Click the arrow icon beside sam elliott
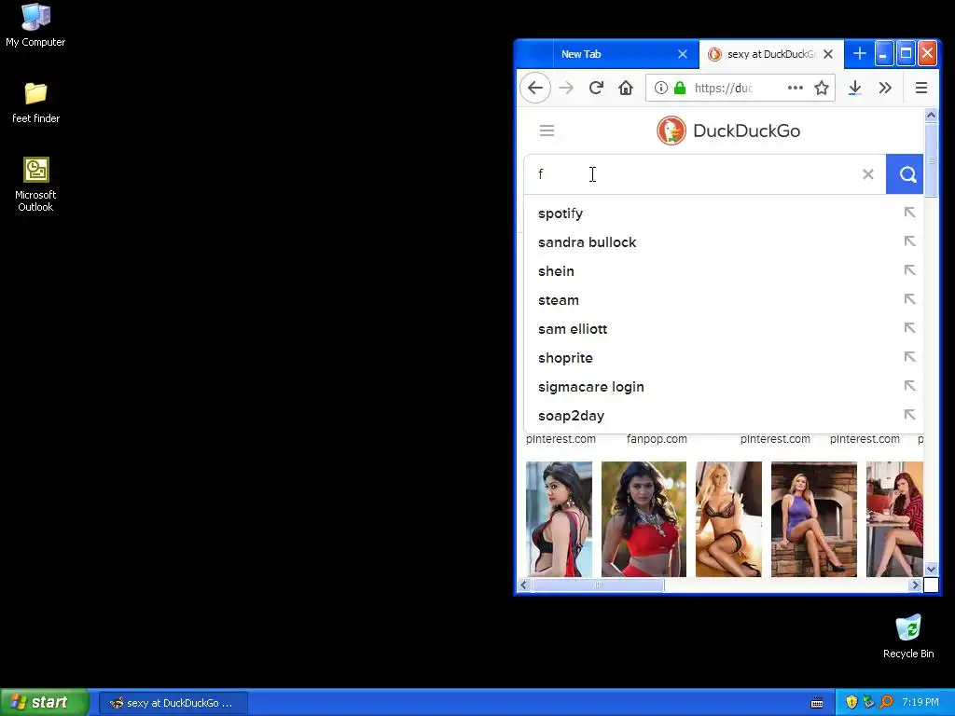This screenshot has height=716, width=955. pos(909,328)
